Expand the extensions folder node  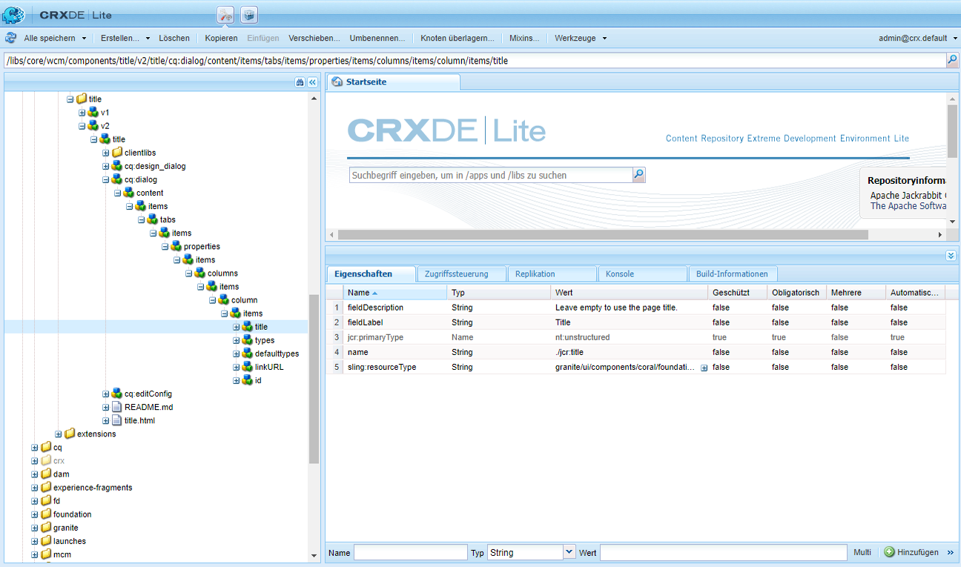[59, 434]
